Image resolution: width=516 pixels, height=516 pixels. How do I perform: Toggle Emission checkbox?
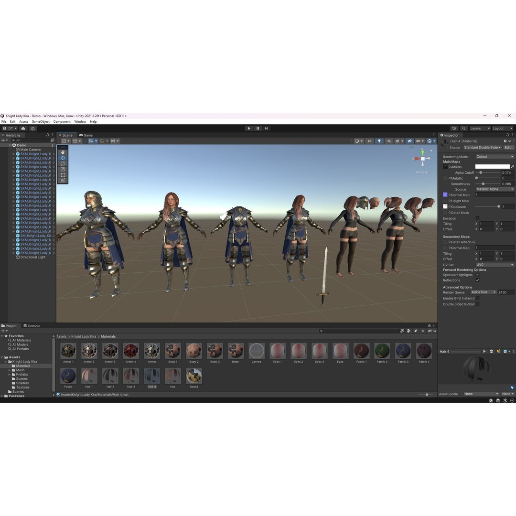477,218
